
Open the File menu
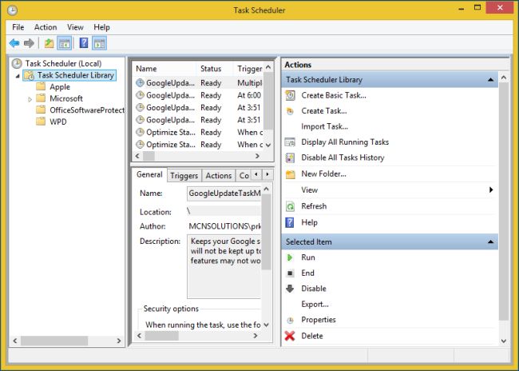tap(18, 27)
